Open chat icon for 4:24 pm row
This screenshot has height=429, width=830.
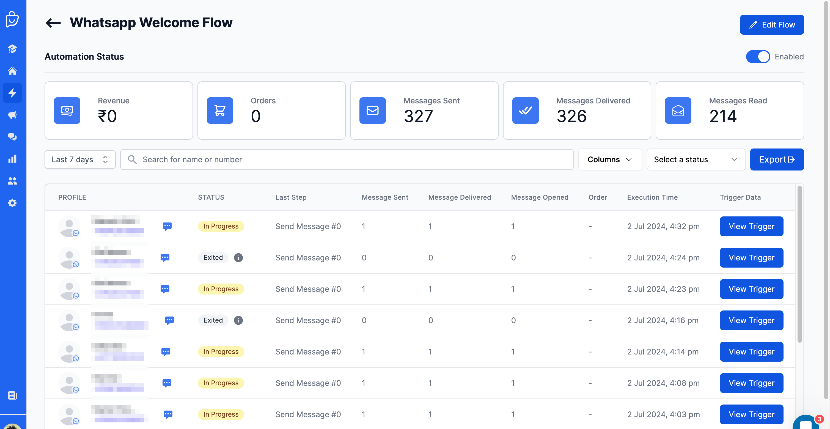click(165, 258)
